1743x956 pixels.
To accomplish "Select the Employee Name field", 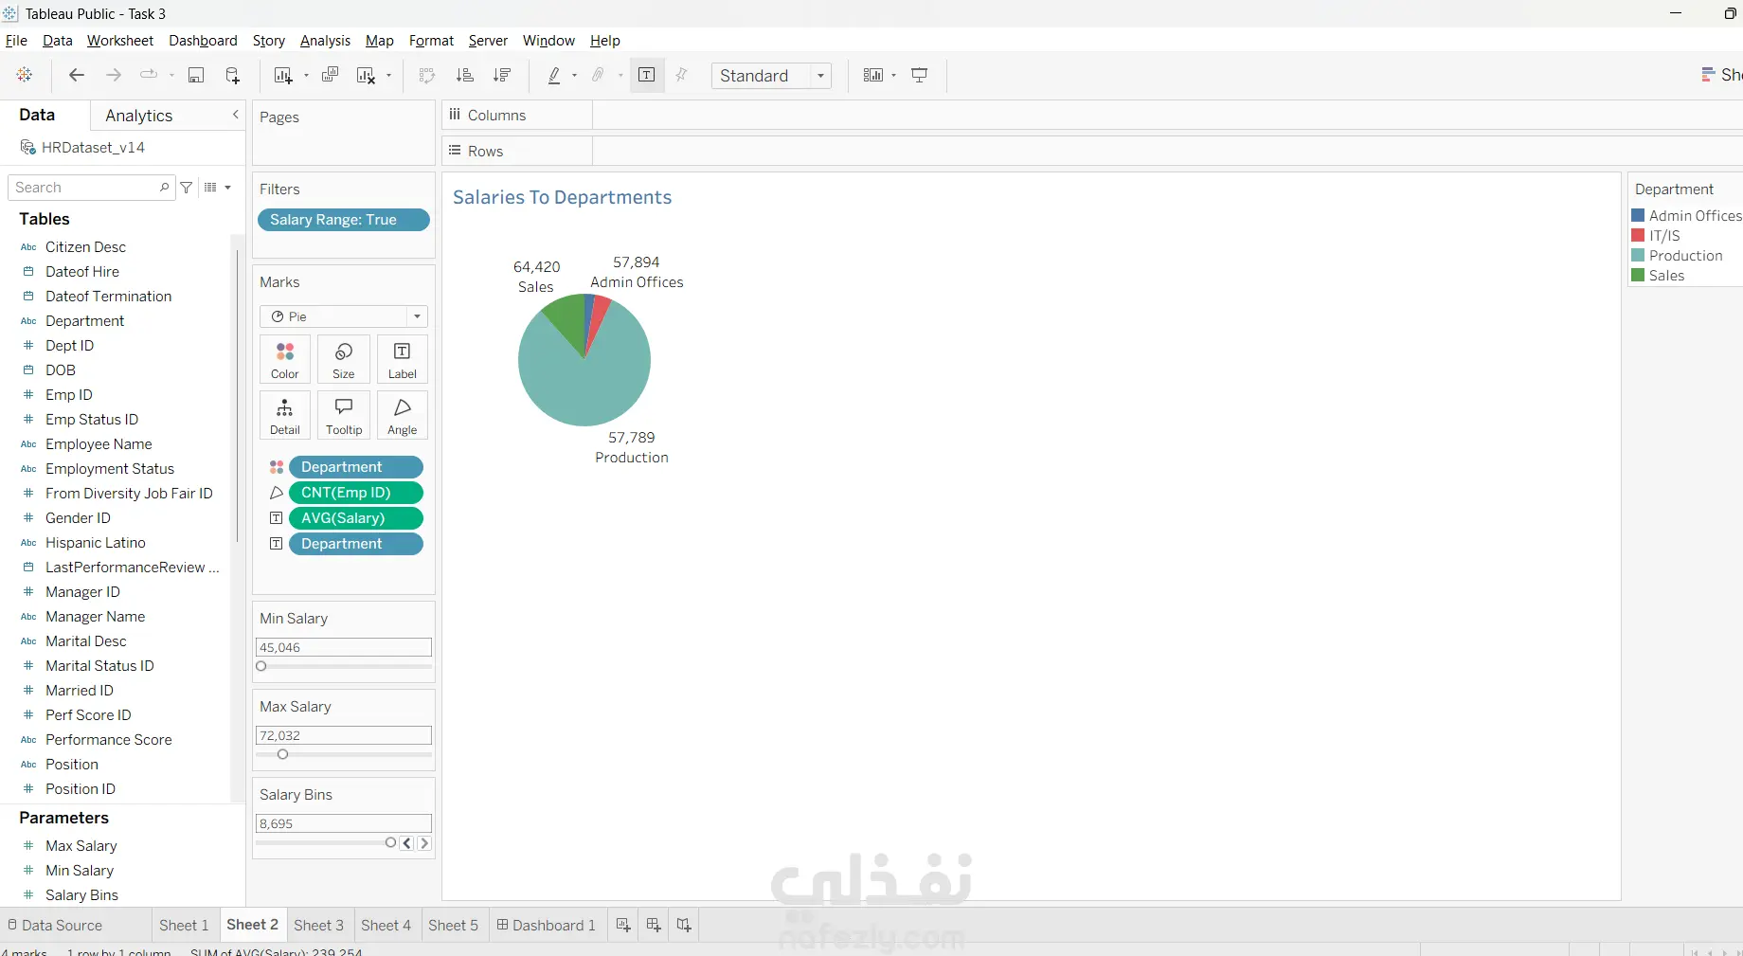I will pyautogui.click(x=99, y=444).
